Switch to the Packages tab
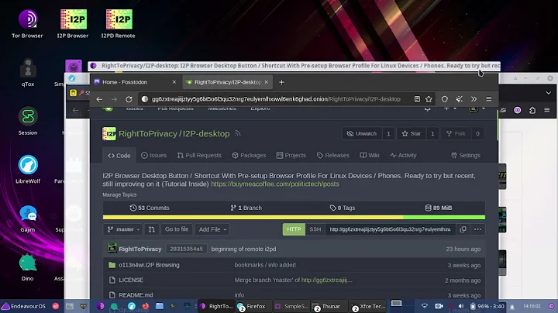The image size is (558, 313). click(x=249, y=156)
